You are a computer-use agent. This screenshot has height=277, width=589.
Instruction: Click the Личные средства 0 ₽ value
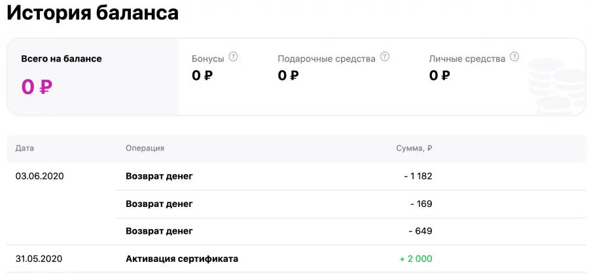(440, 75)
